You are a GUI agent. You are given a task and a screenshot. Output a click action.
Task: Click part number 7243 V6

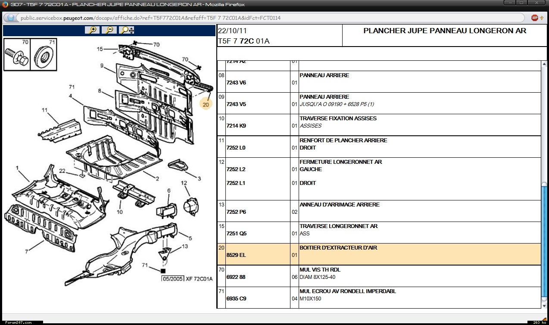(236, 83)
